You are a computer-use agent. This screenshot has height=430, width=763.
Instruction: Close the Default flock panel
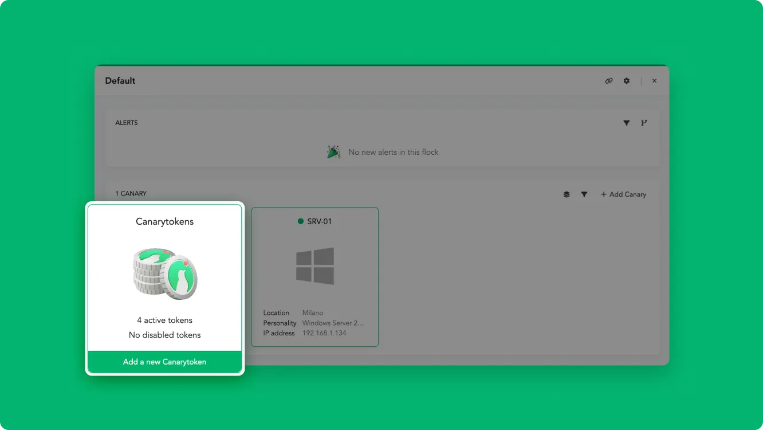(x=654, y=81)
